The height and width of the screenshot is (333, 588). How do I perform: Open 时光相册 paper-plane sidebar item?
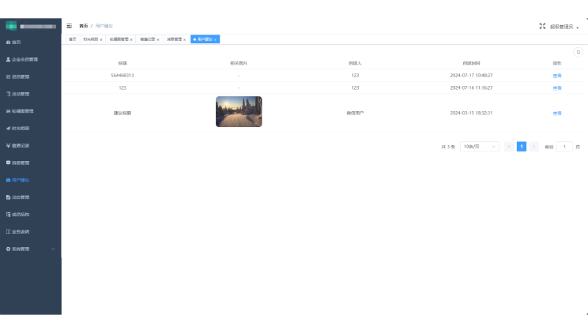pos(31,128)
